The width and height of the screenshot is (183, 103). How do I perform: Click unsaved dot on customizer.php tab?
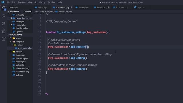pos(71,7)
